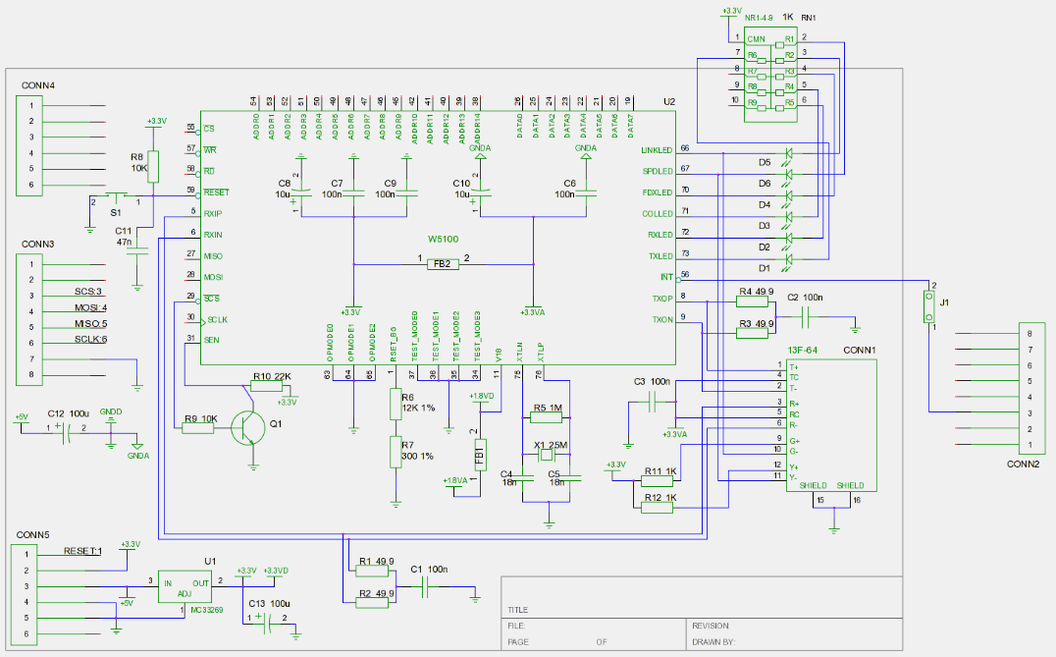The width and height of the screenshot is (1056, 657).
Task: Click the XTLP pin label
Action: [540, 353]
